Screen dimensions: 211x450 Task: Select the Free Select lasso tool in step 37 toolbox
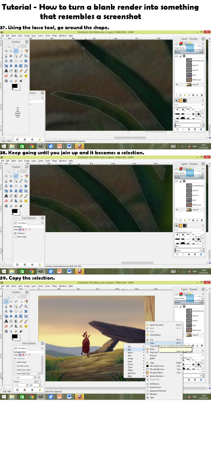[16, 51]
